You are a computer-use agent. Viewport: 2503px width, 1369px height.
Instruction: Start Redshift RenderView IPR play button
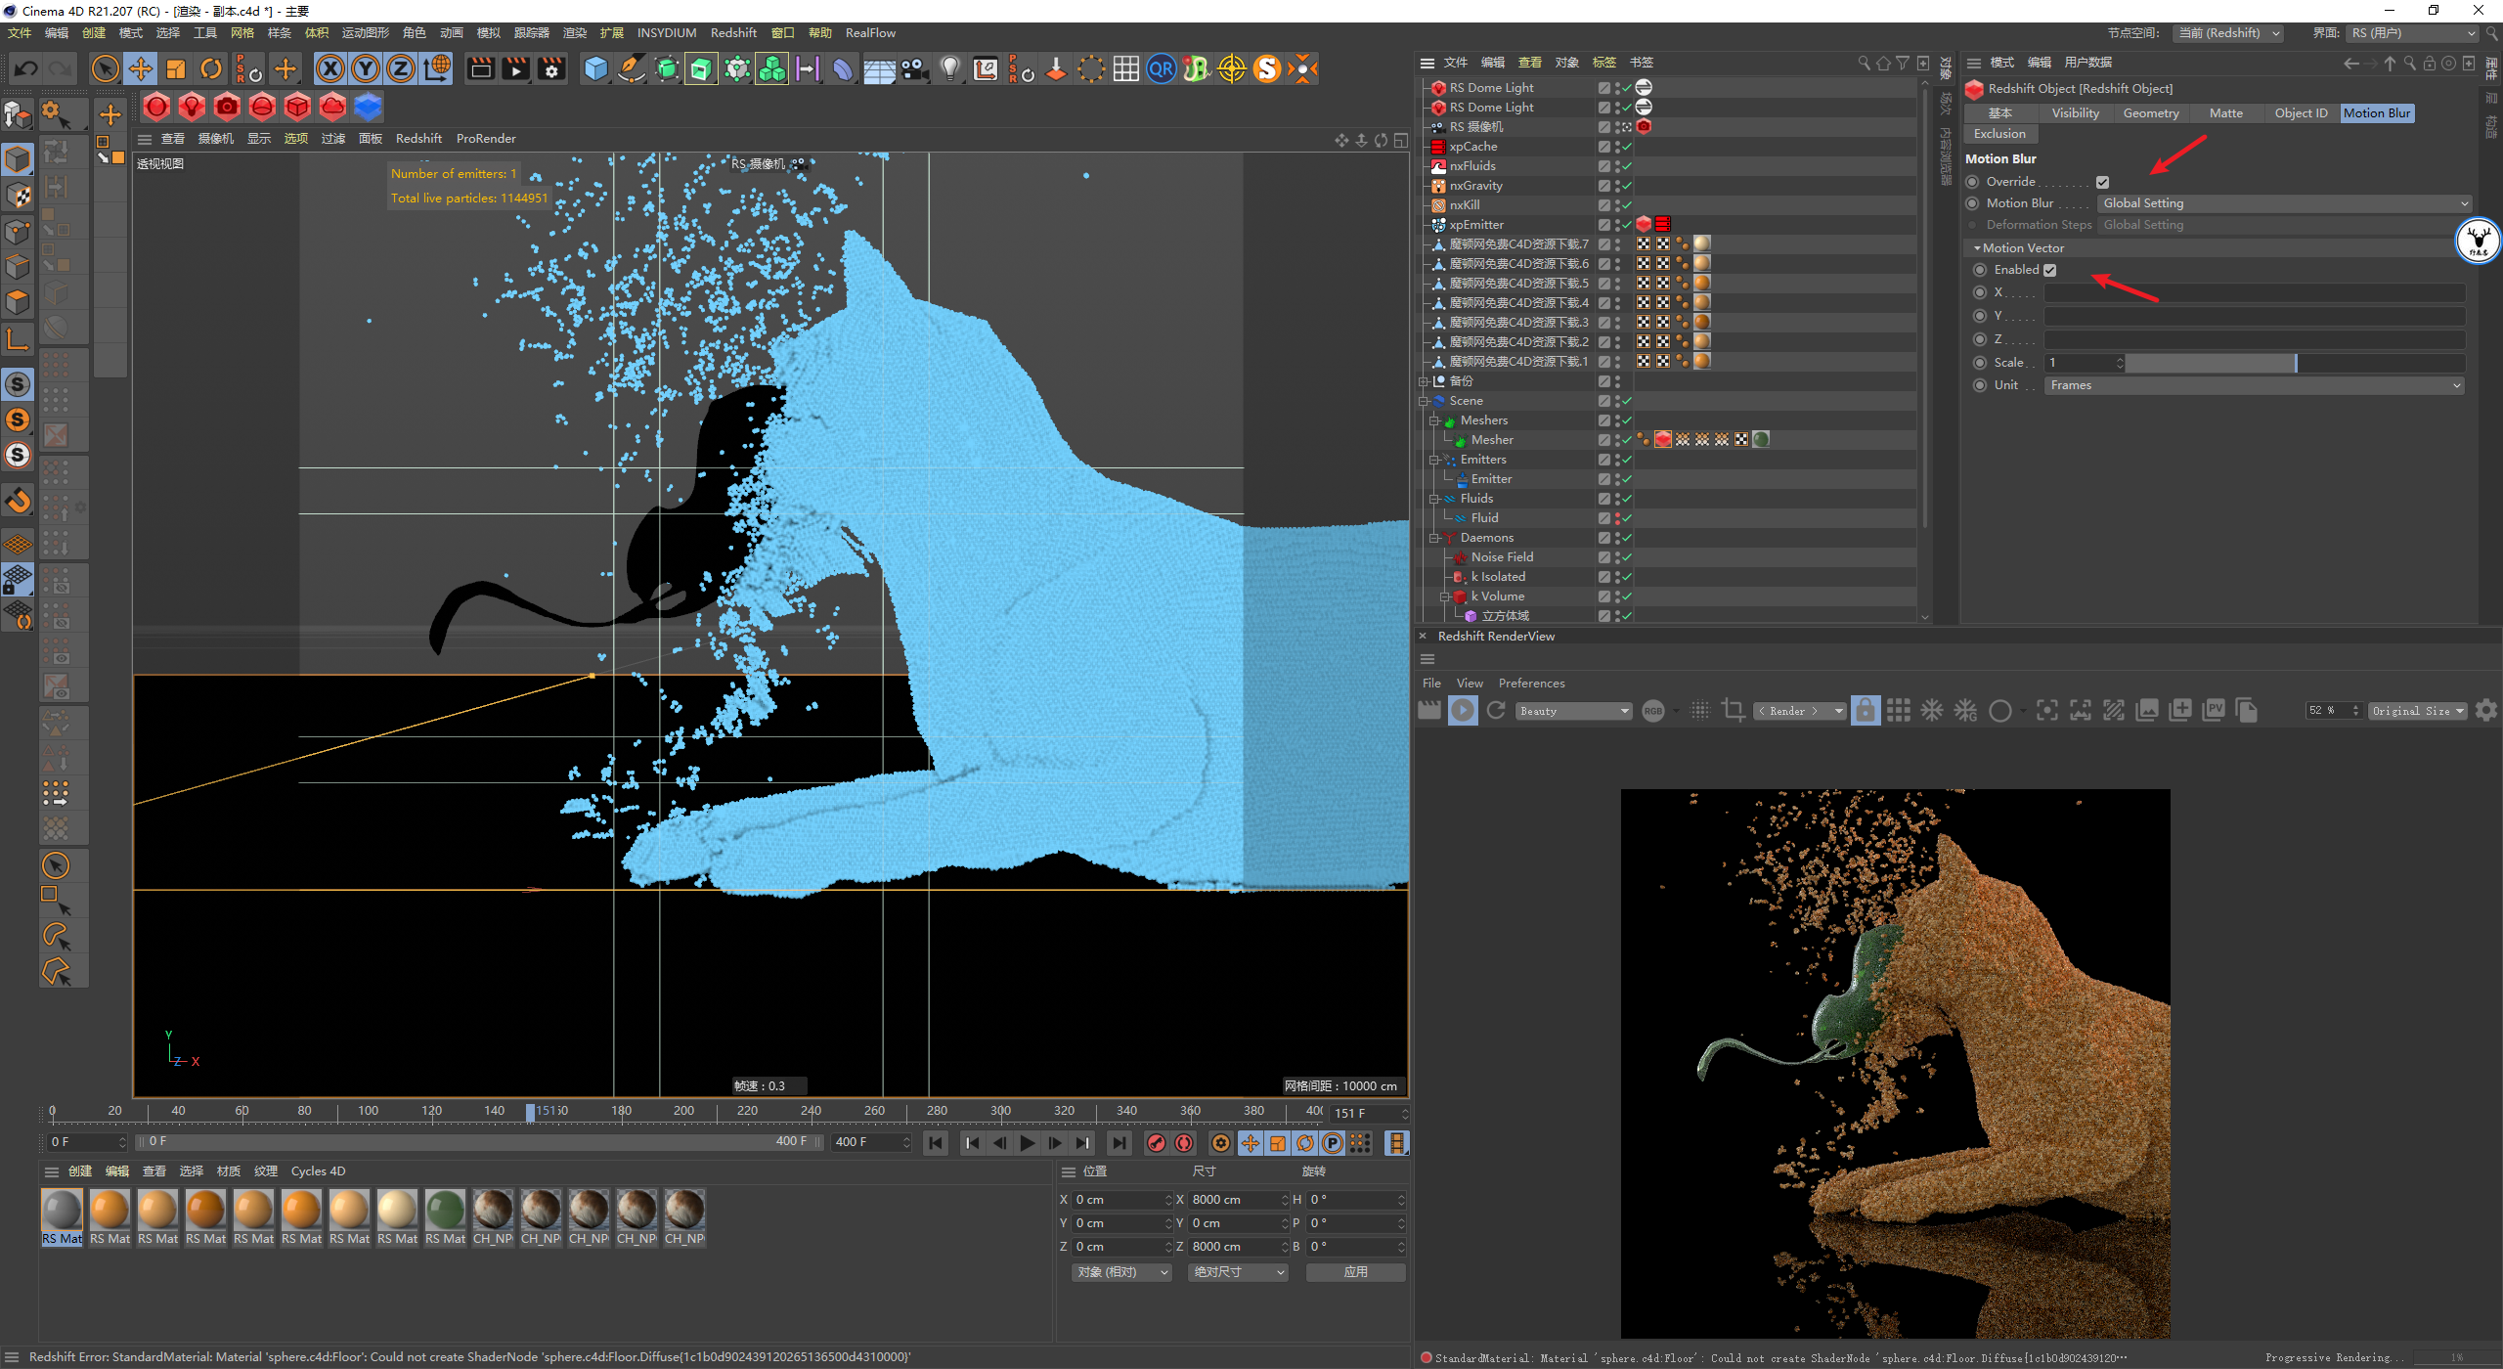point(1463,711)
